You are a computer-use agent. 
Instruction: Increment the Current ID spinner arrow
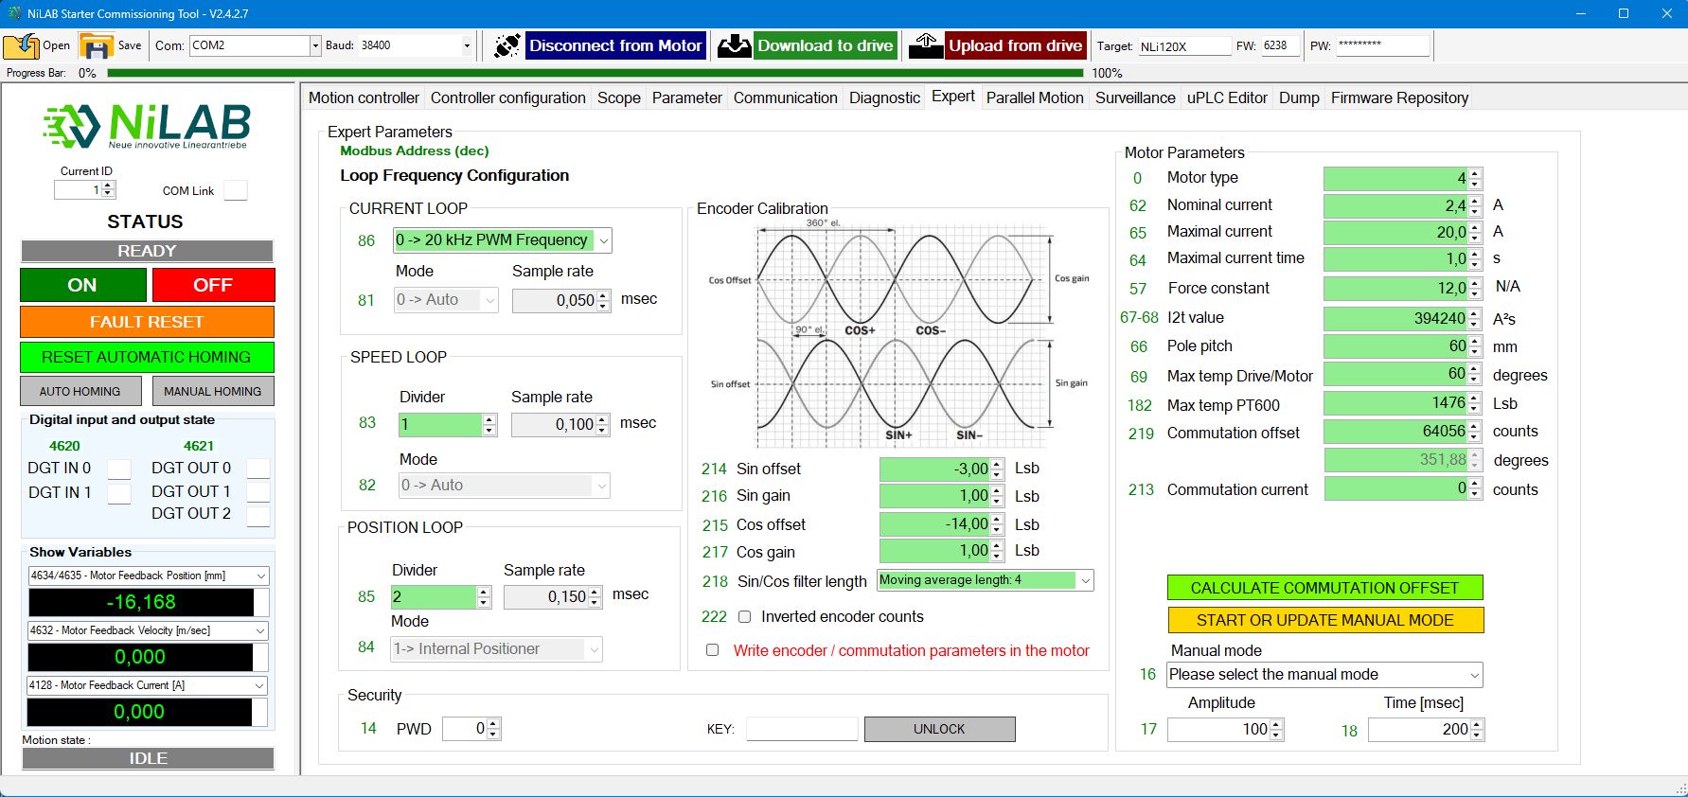108,186
